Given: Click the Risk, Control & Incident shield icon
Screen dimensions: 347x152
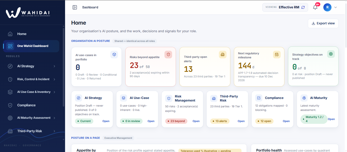Looking at the screenshot, I should pyautogui.click(x=10, y=79).
